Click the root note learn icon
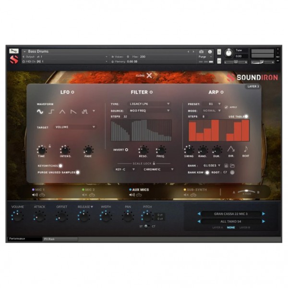Image resolution: width=288 pixels, height=288 pixels. coord(232,172)
